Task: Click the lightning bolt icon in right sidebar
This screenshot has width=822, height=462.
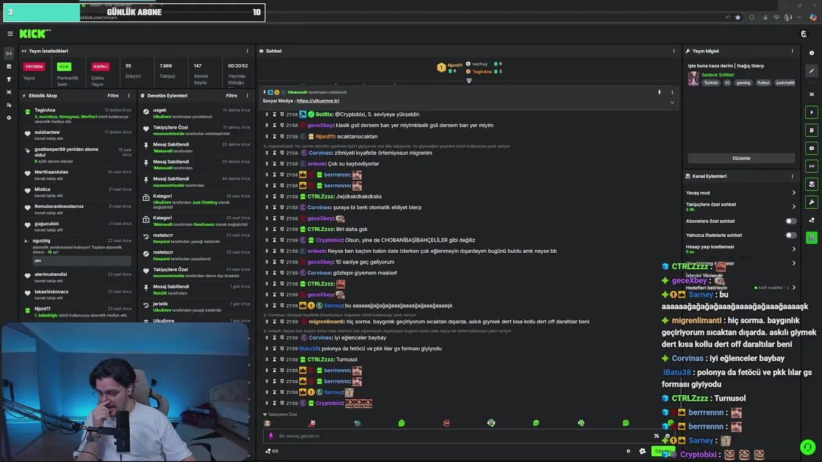Action: pyautogui.click(x=812, y=112)
